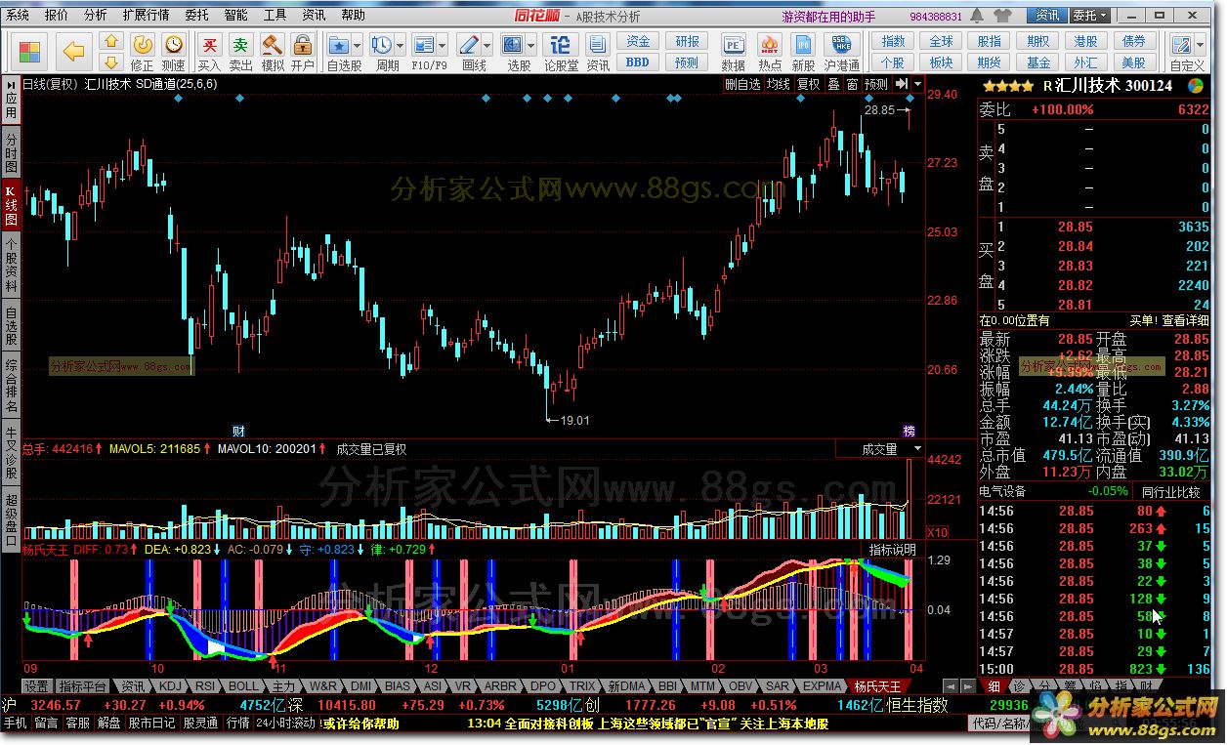Expand 自定义 dropdown arrow
Image resolution: width=1227 pixels, height=745 pixels.
(x=1202, y=46)
